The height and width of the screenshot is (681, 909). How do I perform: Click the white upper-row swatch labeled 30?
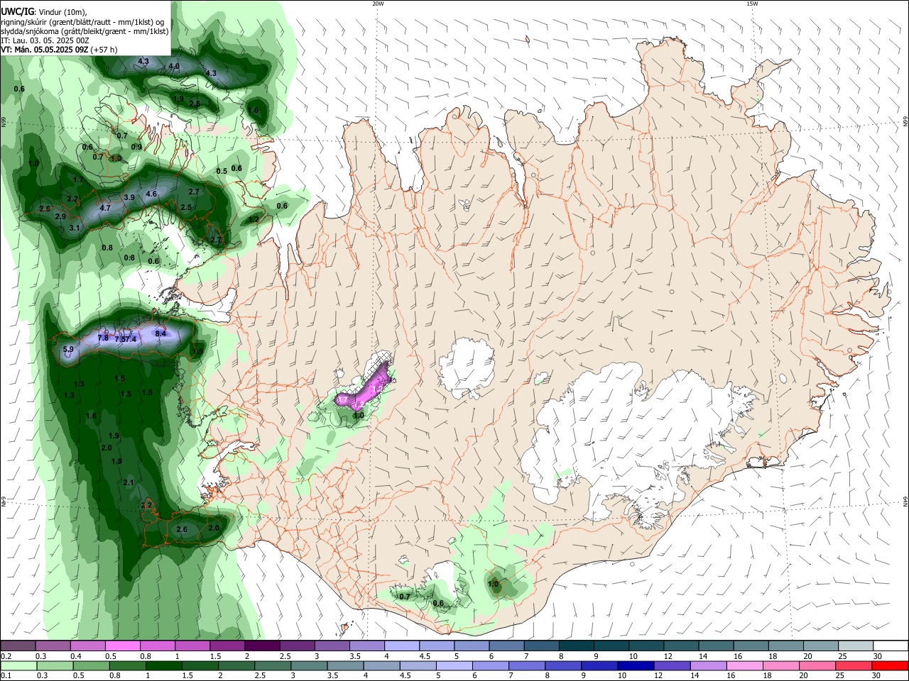pyautogui.click(x=891, y=646)
